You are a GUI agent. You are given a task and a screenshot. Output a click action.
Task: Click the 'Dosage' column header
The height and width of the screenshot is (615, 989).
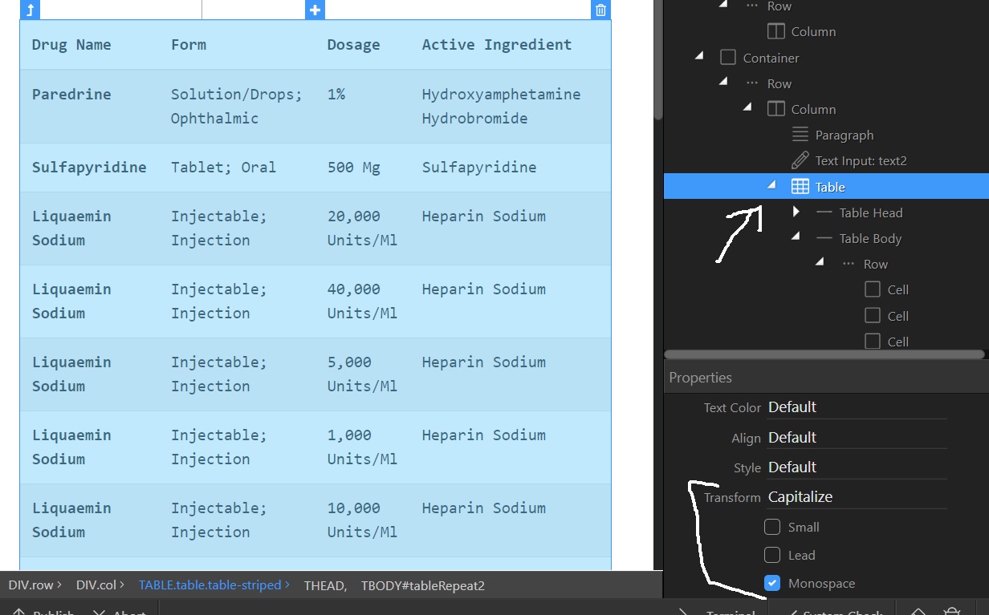353,45
